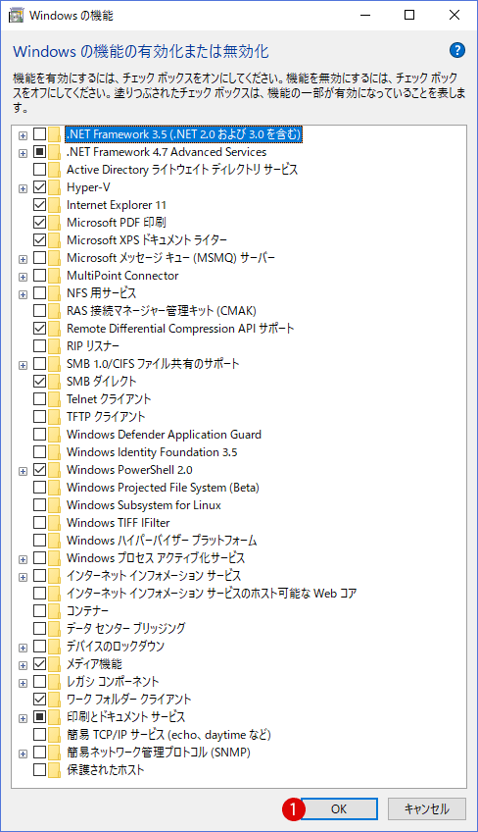The image size is (478, 832).
Task: Uncheck Microsoft XPS ドキュメント ライター checkbox
Action: (x=39, y=239)
